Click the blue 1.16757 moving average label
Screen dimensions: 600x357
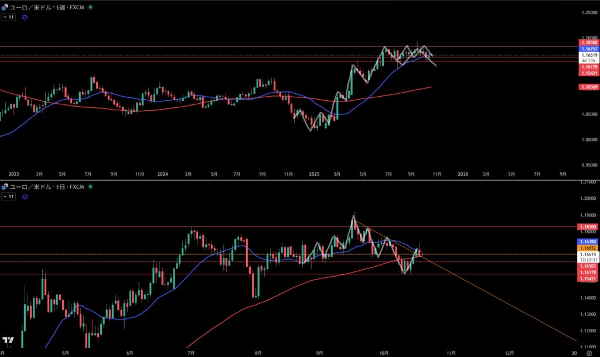(x=588, y=49)
